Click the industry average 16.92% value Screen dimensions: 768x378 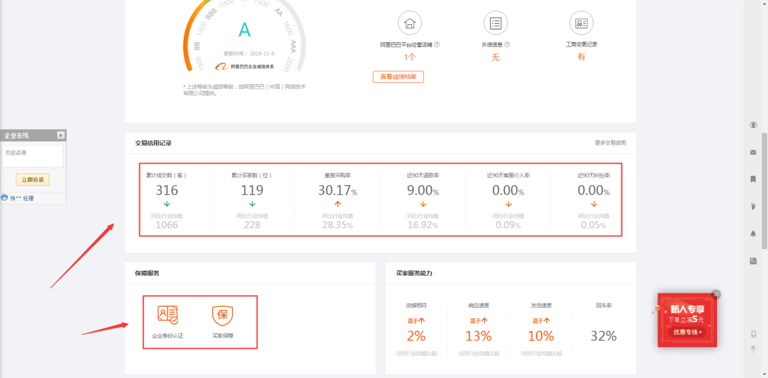coord(423,225)
